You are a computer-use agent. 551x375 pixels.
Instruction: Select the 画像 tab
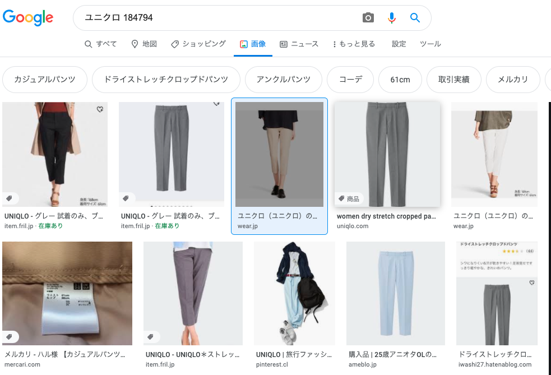[x=253, y=44]
